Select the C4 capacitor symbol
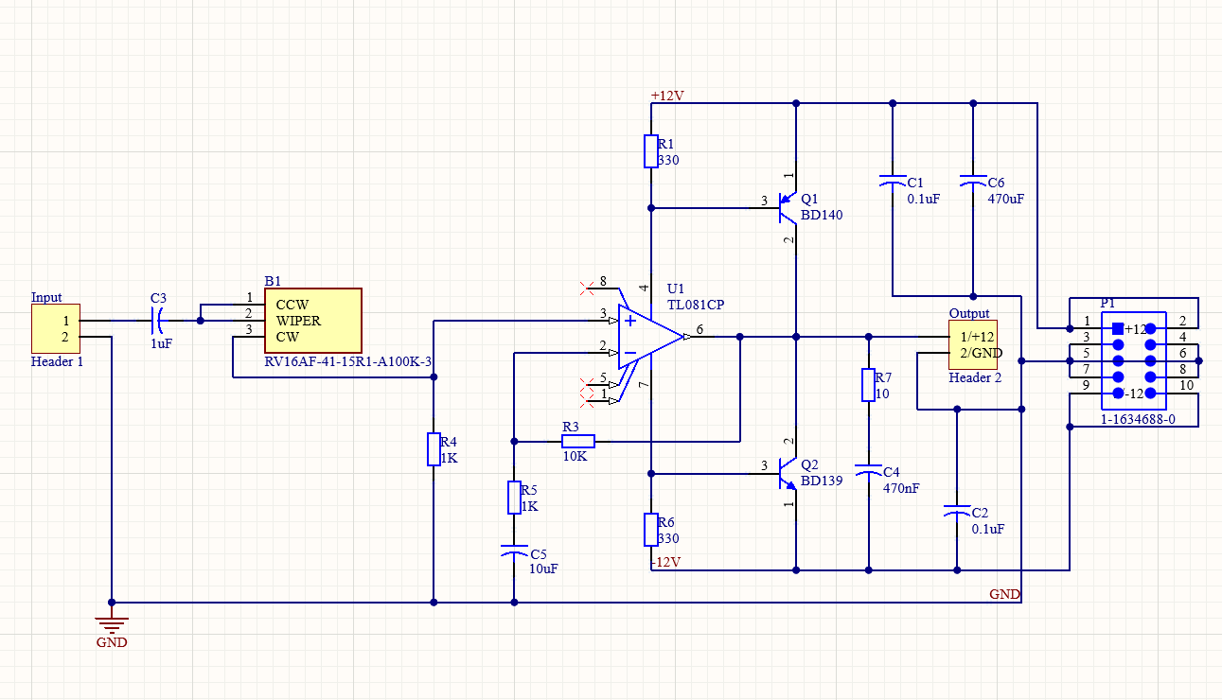 pyautogui.click(x=868, y=470)
